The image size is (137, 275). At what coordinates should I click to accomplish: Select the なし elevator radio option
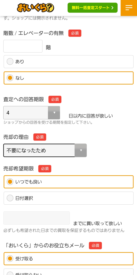coord(68,78)
